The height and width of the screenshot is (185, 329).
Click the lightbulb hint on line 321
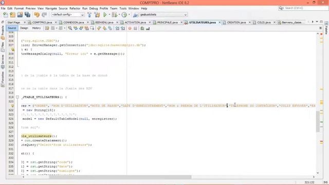pyautogui.click(x=12, y=106)
